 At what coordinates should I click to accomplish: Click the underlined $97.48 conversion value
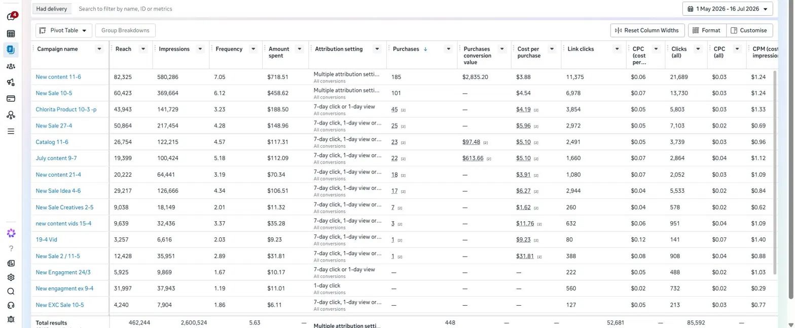pyautogui.click(x=471, y=142)
